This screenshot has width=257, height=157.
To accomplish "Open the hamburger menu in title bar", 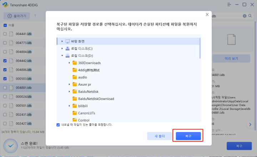I will click(229, 5).
